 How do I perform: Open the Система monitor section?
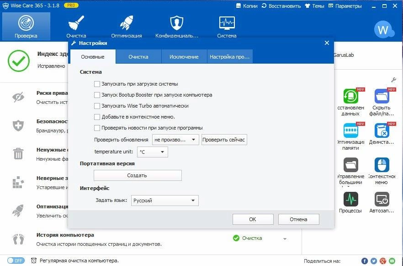227,26
